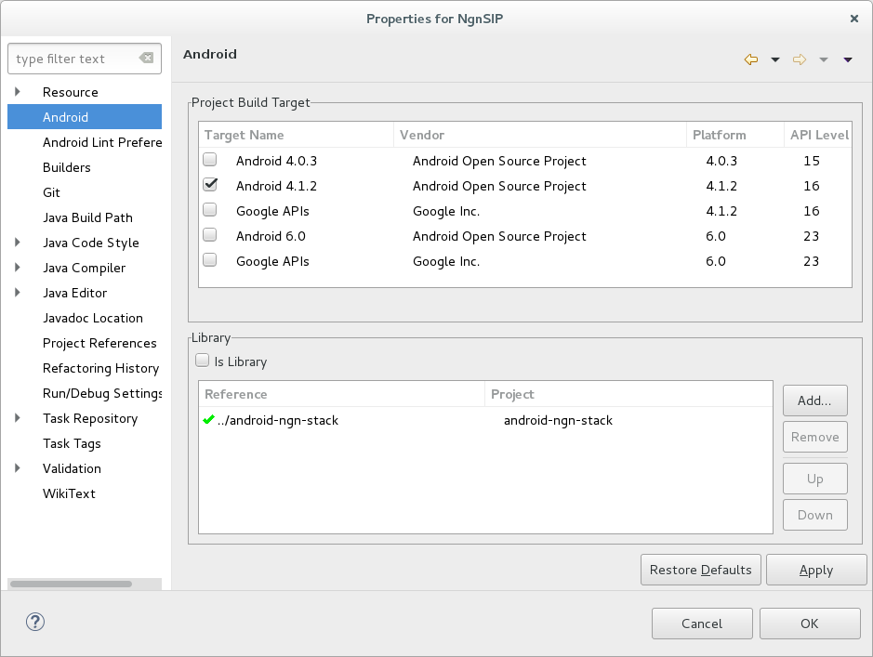873x657 pixels.
Task: Check the Android 6.0 target checkbox
Action: 210,235
